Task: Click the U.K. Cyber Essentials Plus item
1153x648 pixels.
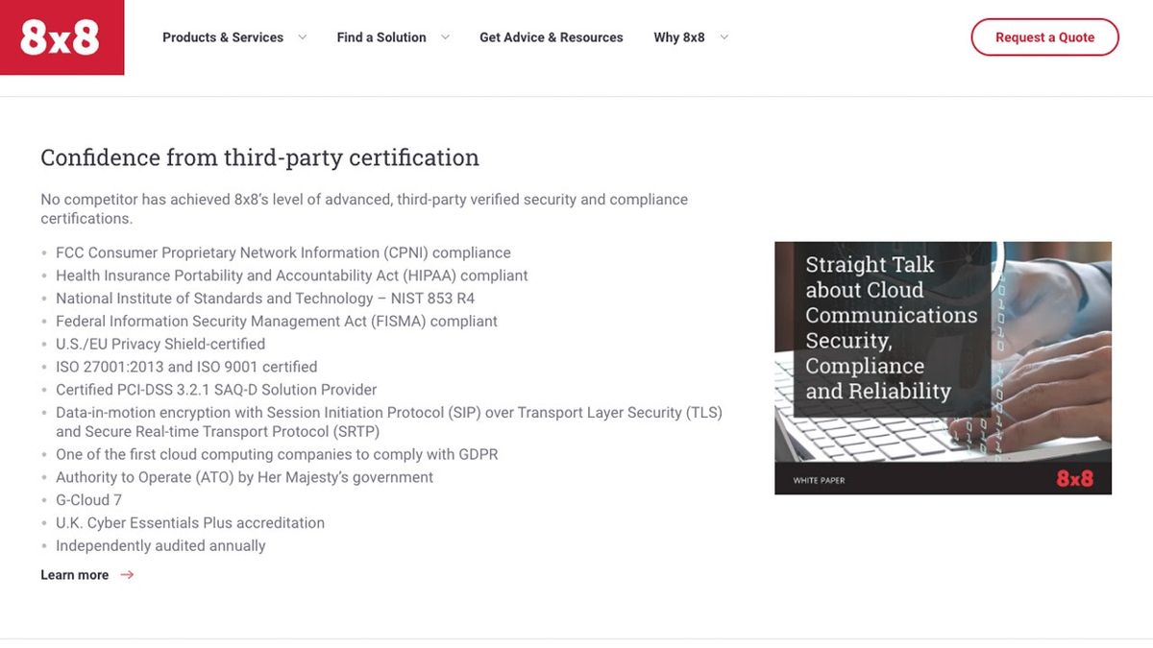Action: (x=190, y=523)
